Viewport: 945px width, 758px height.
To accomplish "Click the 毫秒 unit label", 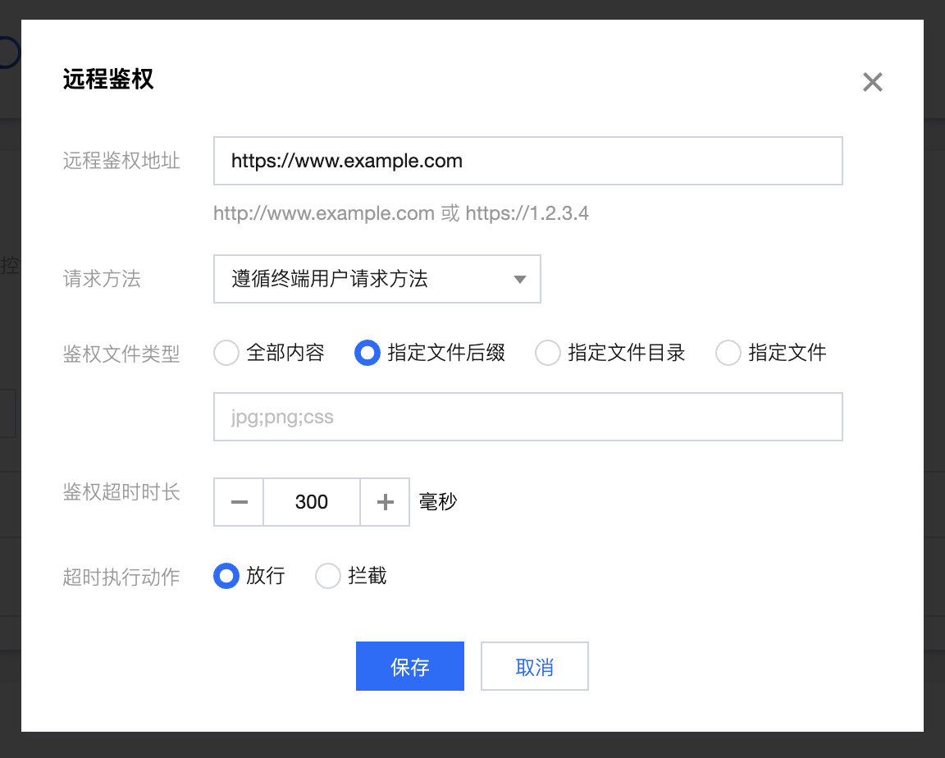I will [x=438, y=502].
